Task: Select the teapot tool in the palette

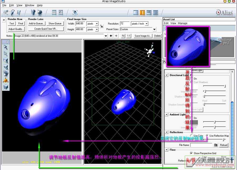Action: click(6, 74)
